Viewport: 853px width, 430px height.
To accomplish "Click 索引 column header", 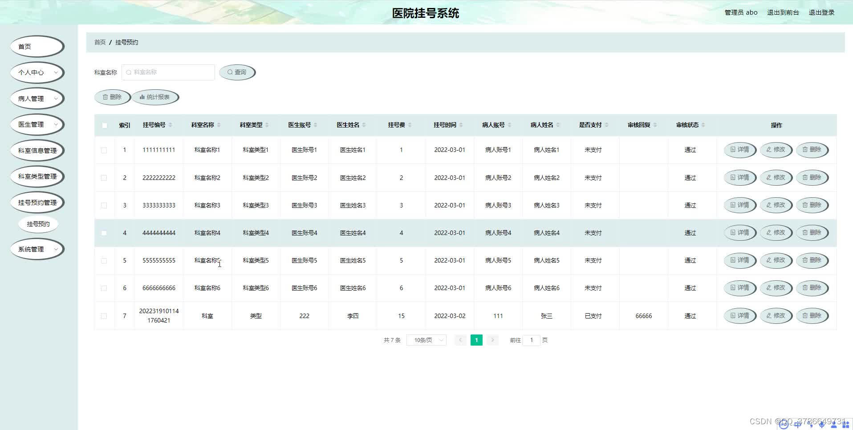I will pyautogui.click(x=125, y=125).
